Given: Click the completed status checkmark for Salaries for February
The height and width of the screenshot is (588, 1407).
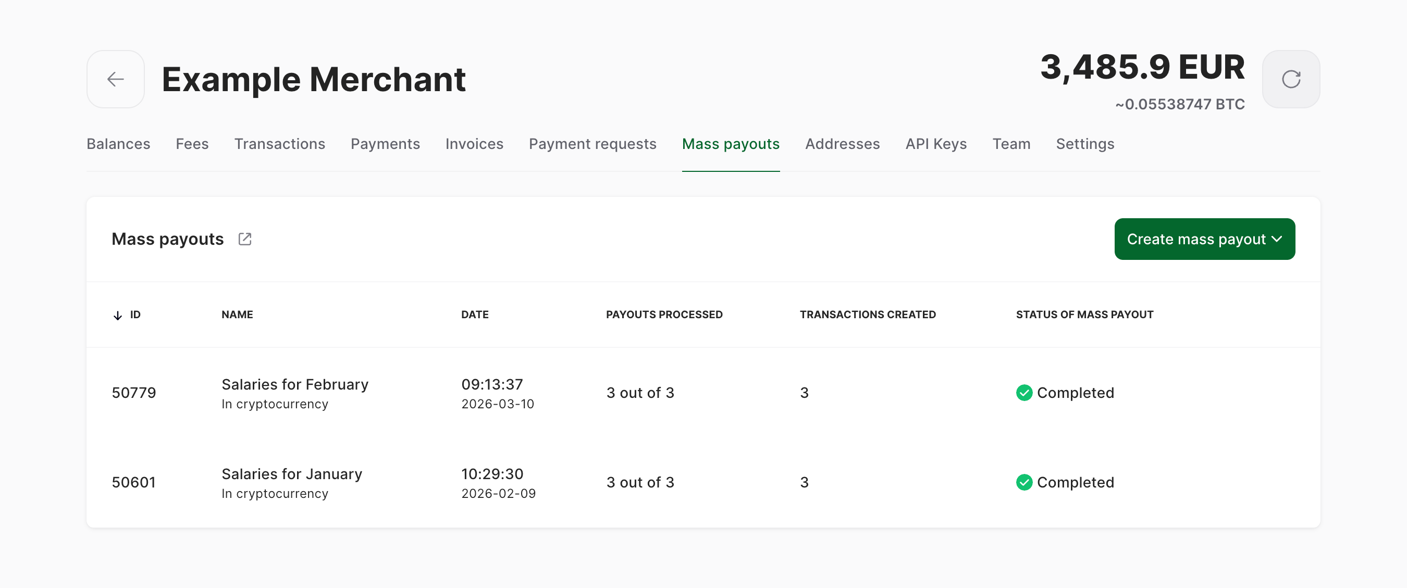Looking at the screenshot, I should 1023,393.
